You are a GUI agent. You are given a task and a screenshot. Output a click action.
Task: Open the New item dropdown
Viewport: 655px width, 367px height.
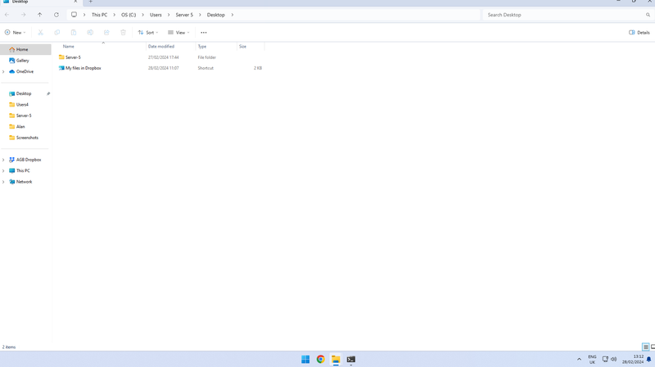click(x=15, y=32)
